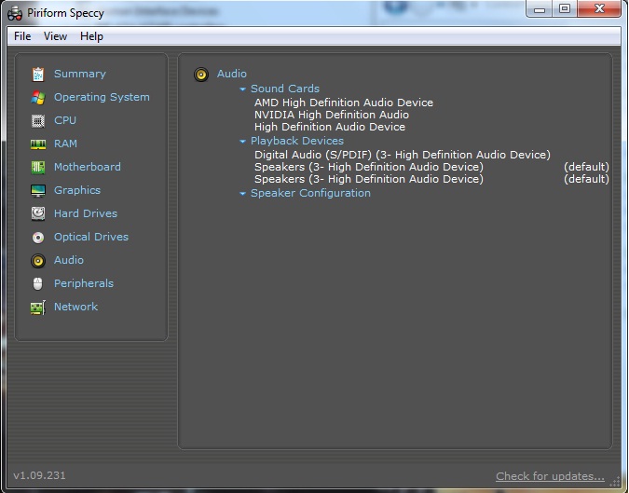Click the Speaker Configuration heading text
Image resolution: width=629 pixels, height=493 pixels.
310,193
